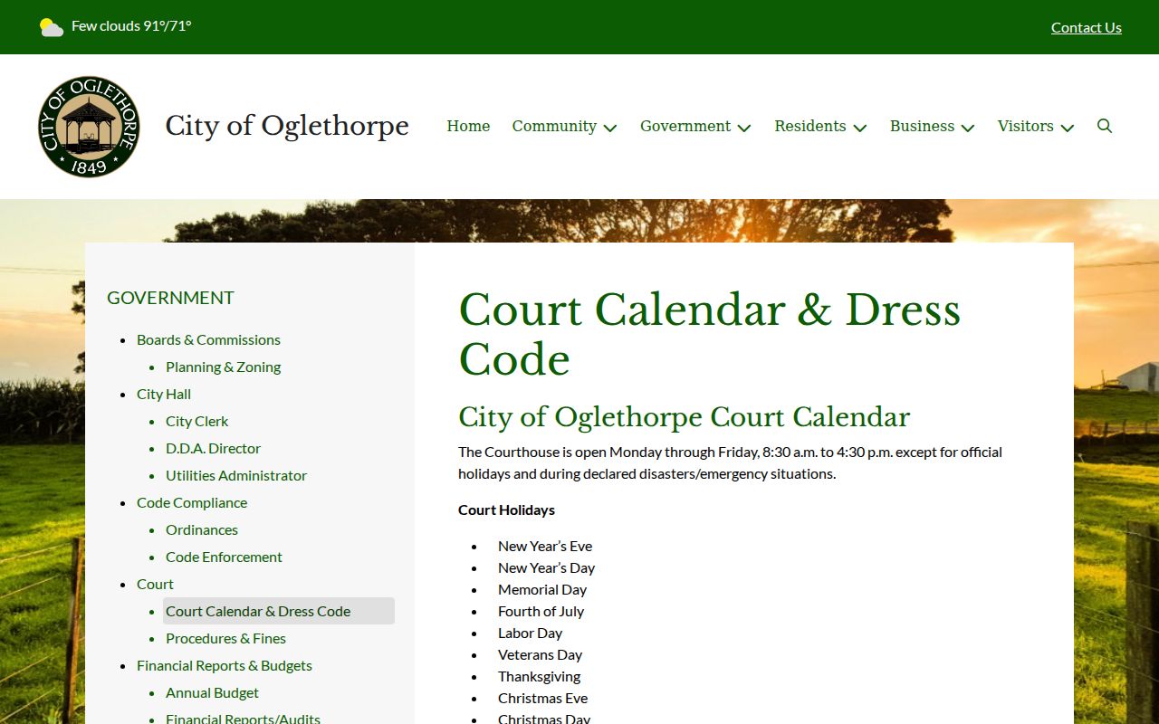Open the D.D.A. Director page
The width and height of the screenshot is (1159, 724).
[213, 448]
